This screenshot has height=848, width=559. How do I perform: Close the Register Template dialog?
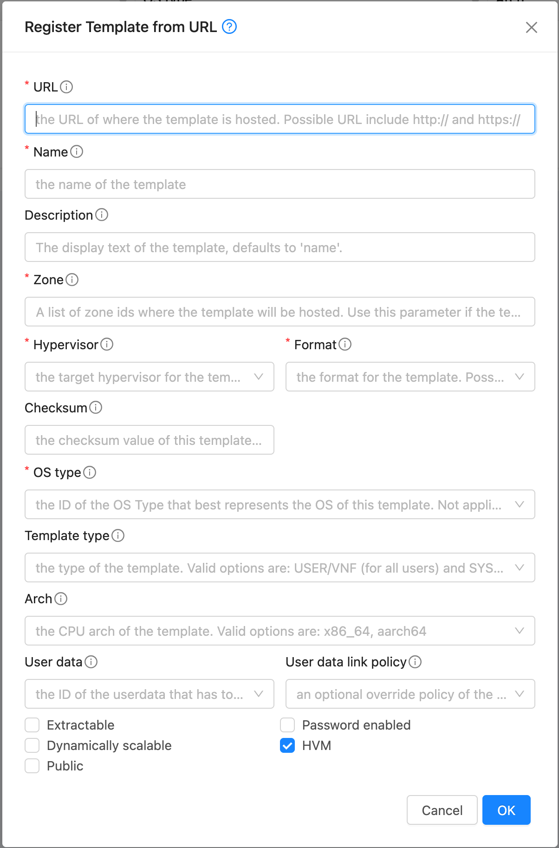[531, 27]
